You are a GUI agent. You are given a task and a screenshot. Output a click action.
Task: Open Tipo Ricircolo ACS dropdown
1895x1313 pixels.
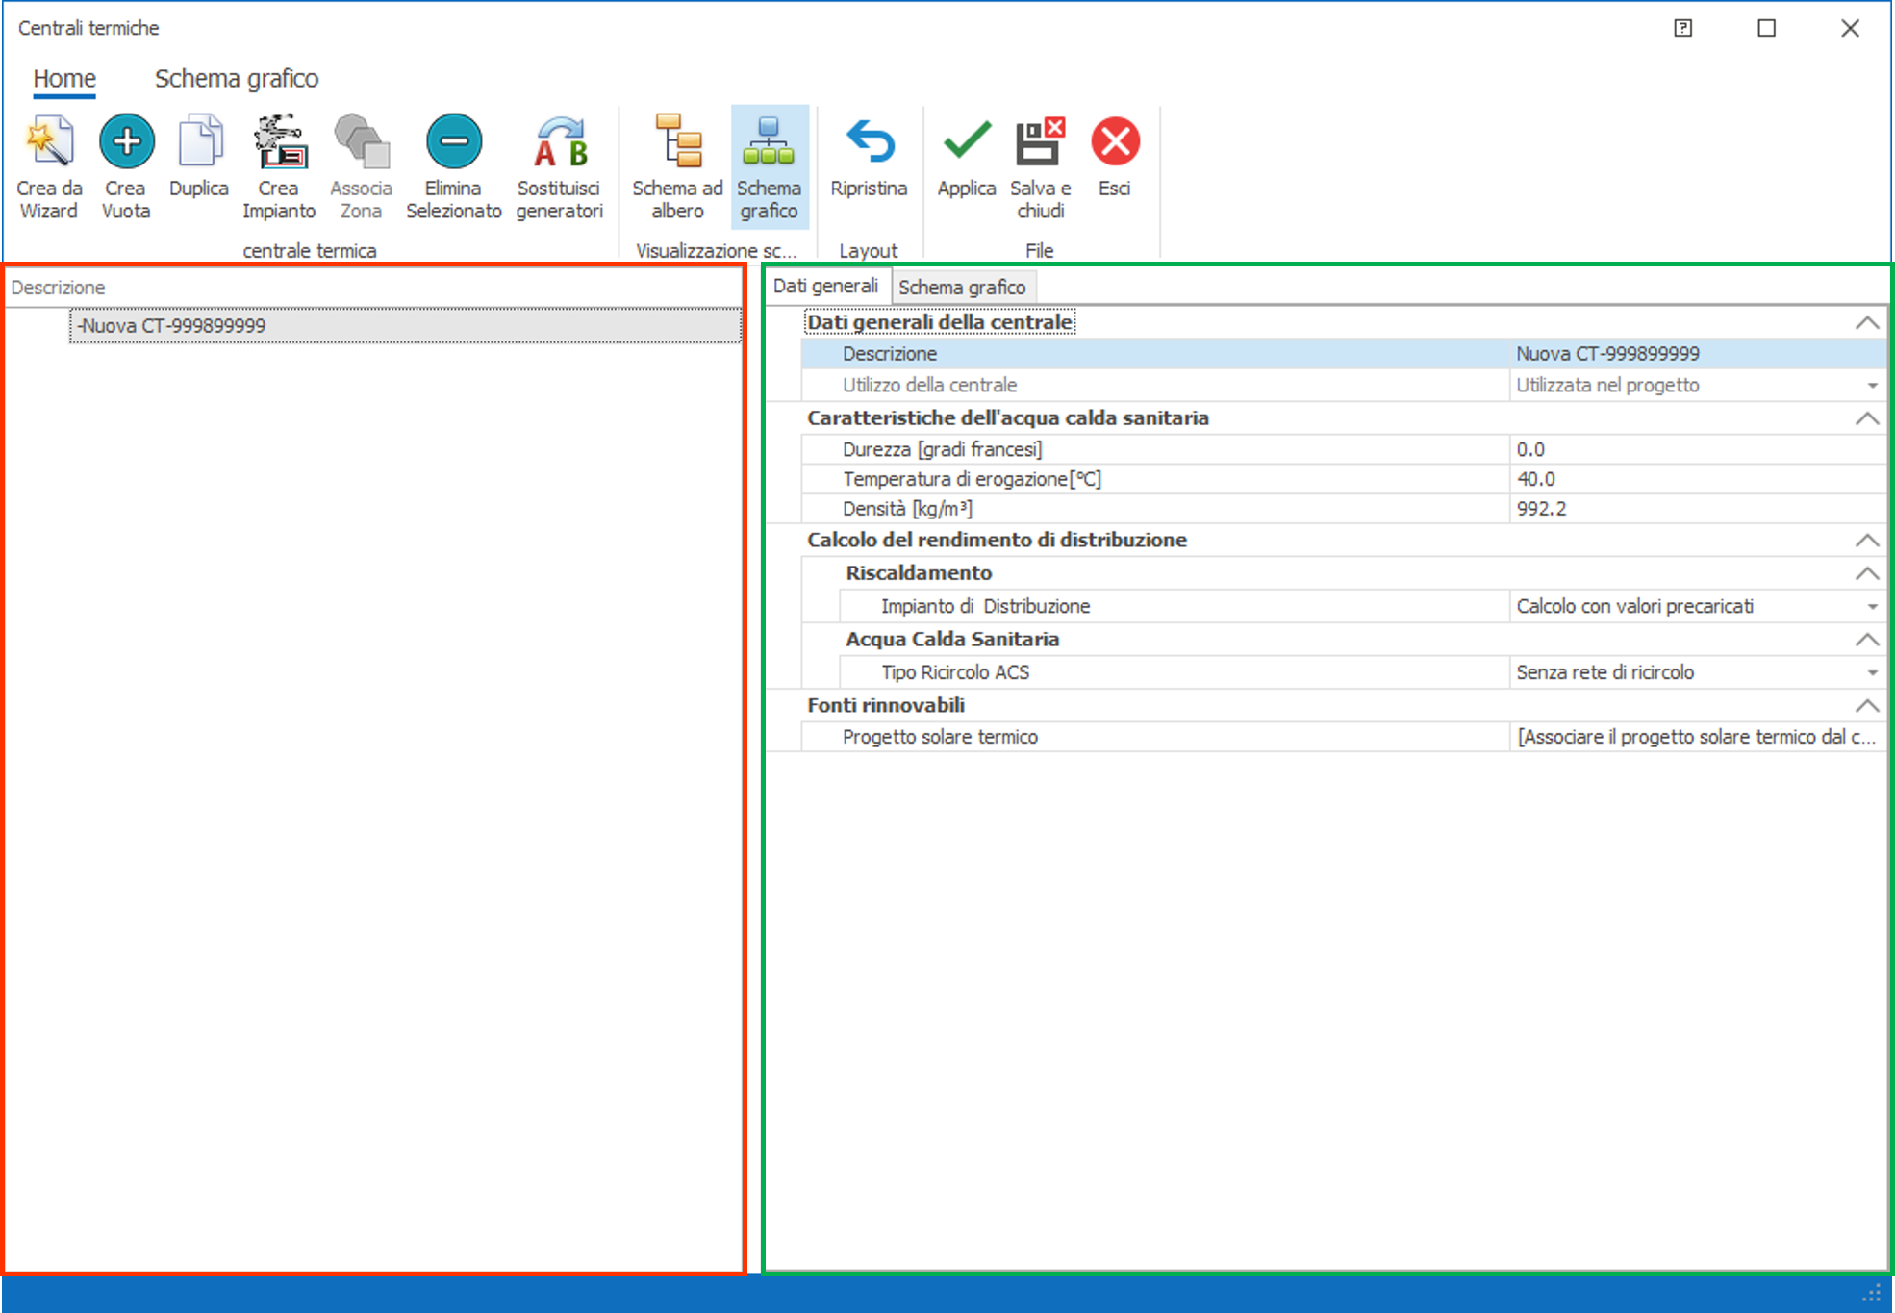point(1872,673)
